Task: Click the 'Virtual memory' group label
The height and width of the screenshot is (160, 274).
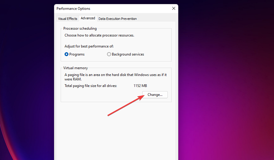Action: point(76,68)
